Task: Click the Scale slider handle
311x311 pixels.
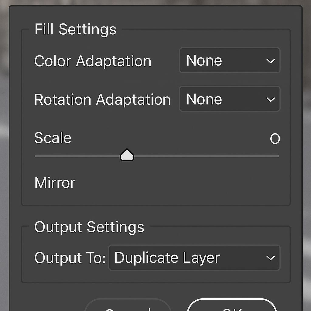Action: [127, 155]
